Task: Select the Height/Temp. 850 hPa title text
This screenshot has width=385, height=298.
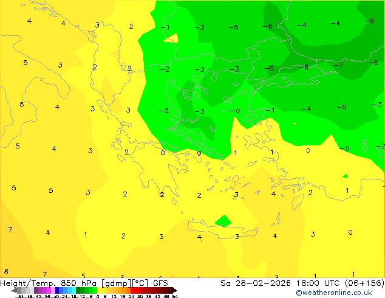Action: click(49, 283)
